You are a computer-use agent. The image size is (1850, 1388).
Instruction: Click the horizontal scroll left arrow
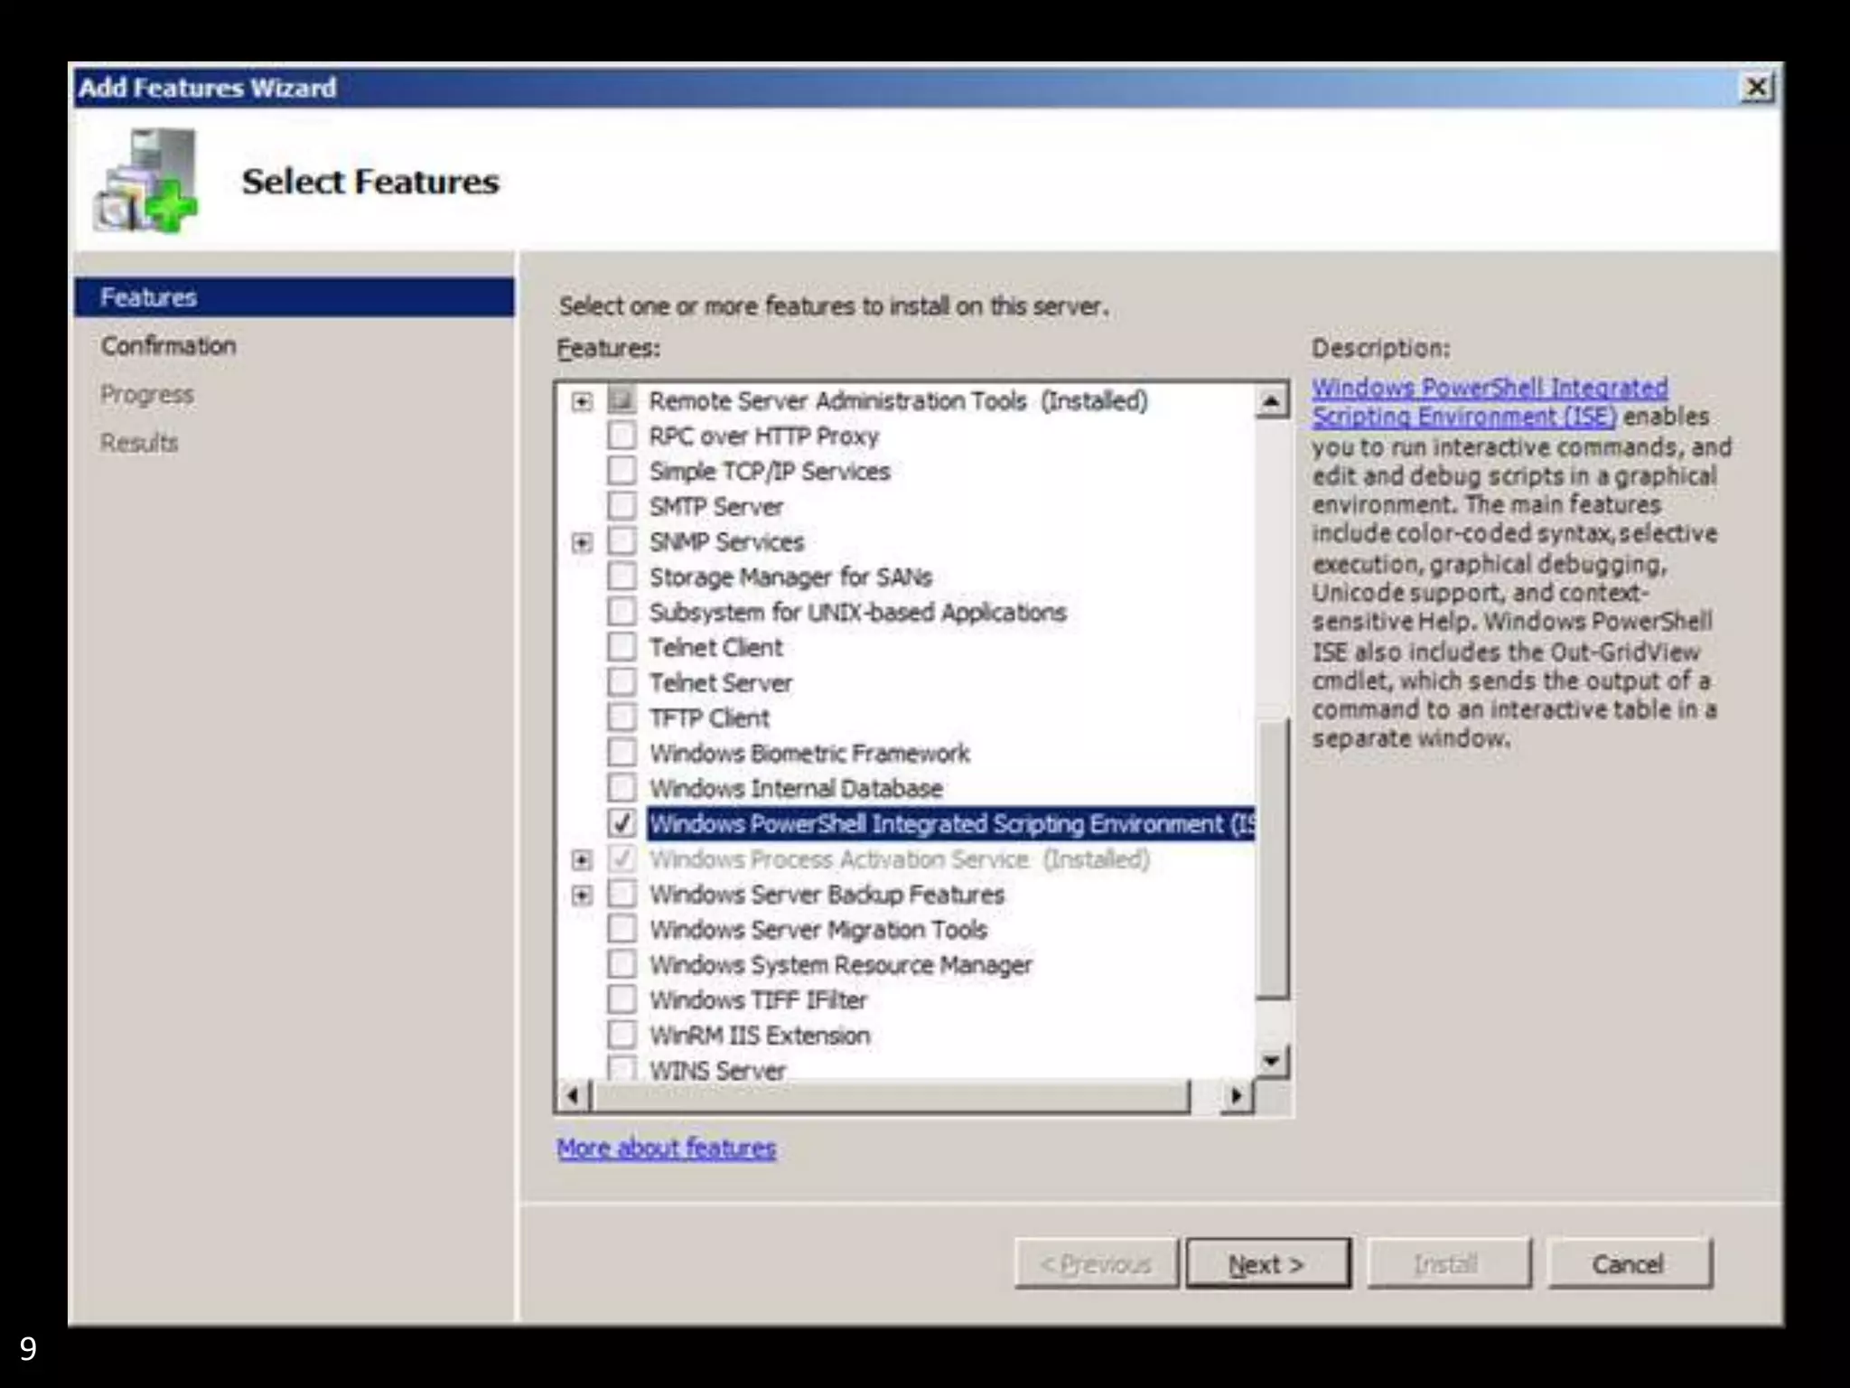pyautogui.click(x=573, y=1096)
